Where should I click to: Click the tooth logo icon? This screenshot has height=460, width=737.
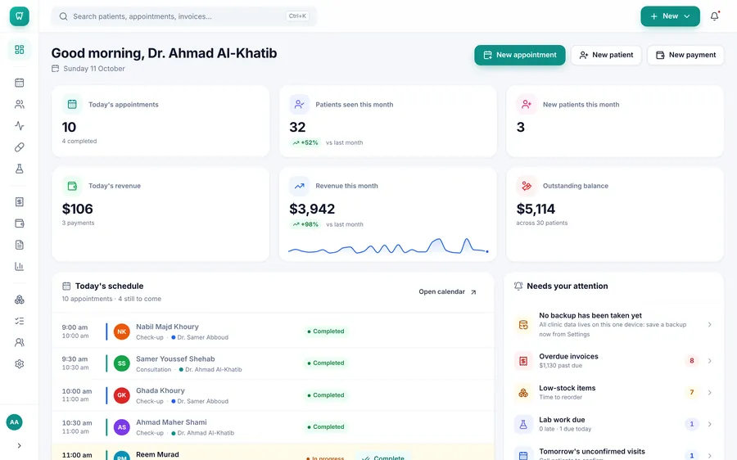[x=20, y=16]
